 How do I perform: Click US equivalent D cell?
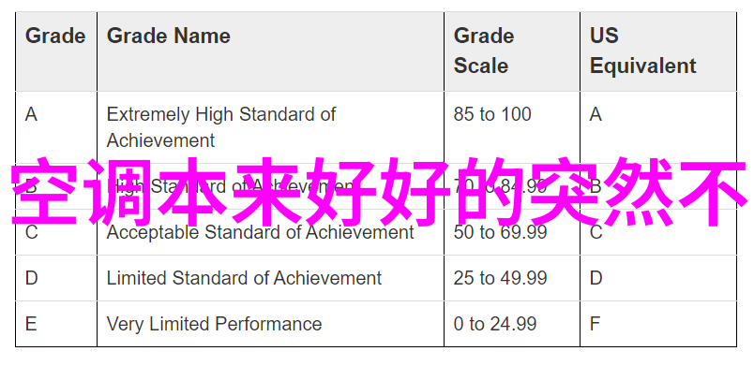(x=658, y=278)
